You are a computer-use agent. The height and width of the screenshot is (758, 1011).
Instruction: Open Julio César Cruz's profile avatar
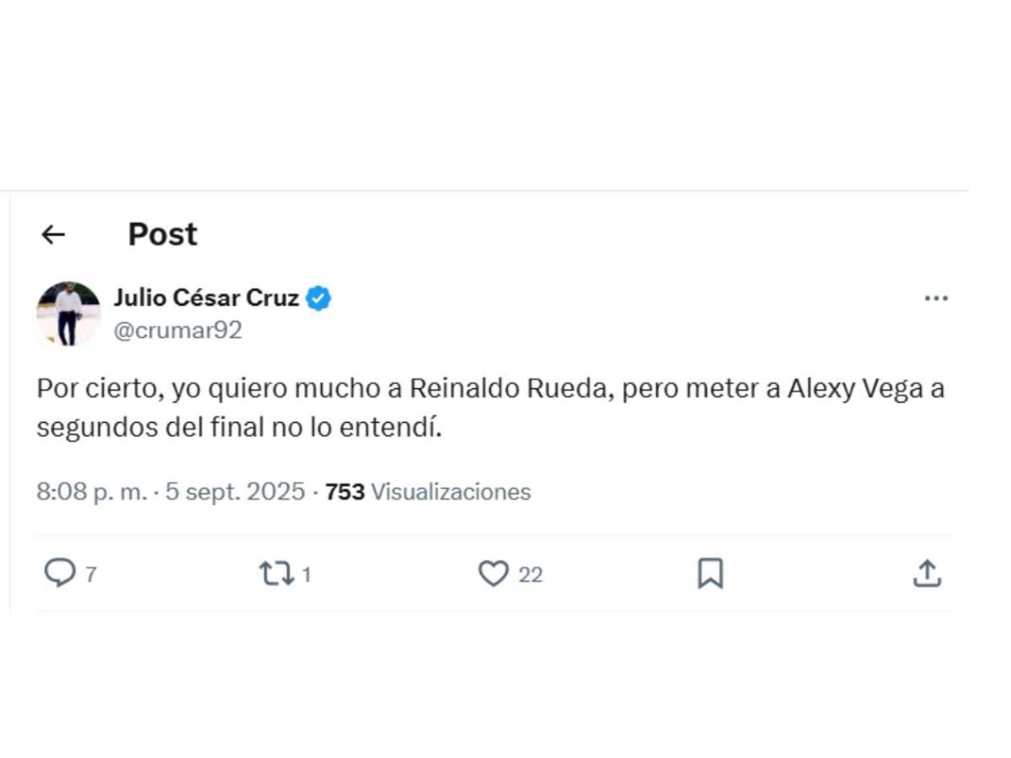click(x=68, y=313)
